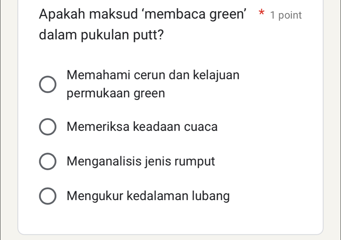Click the 'Menganalisis jenis rumput' answer label
This screenshot has height=240, width=341.
click(x=141, y=161)
